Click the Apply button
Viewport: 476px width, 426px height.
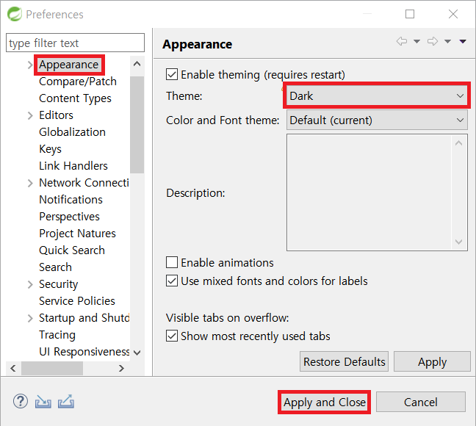[432, 361]
